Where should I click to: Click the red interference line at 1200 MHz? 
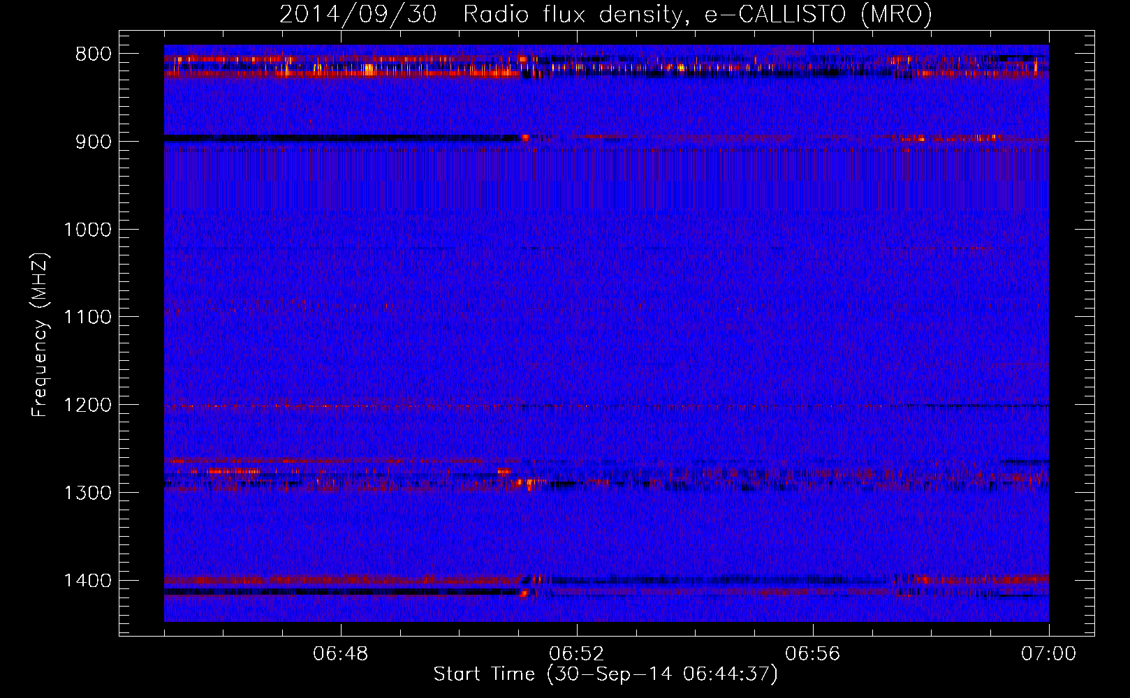(606, 406)
